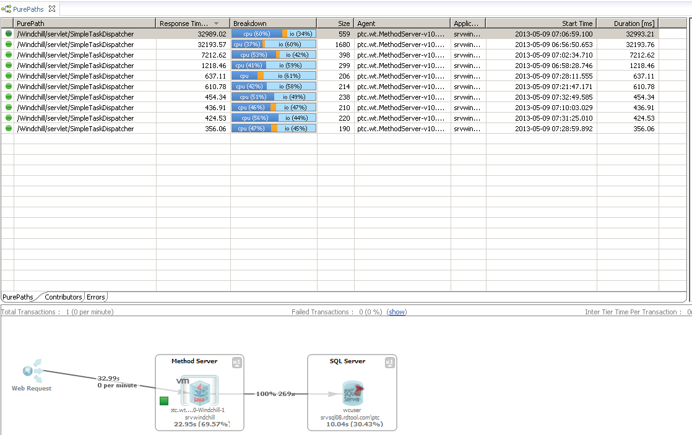Click the 100% 269x edge label

[275, 394]
